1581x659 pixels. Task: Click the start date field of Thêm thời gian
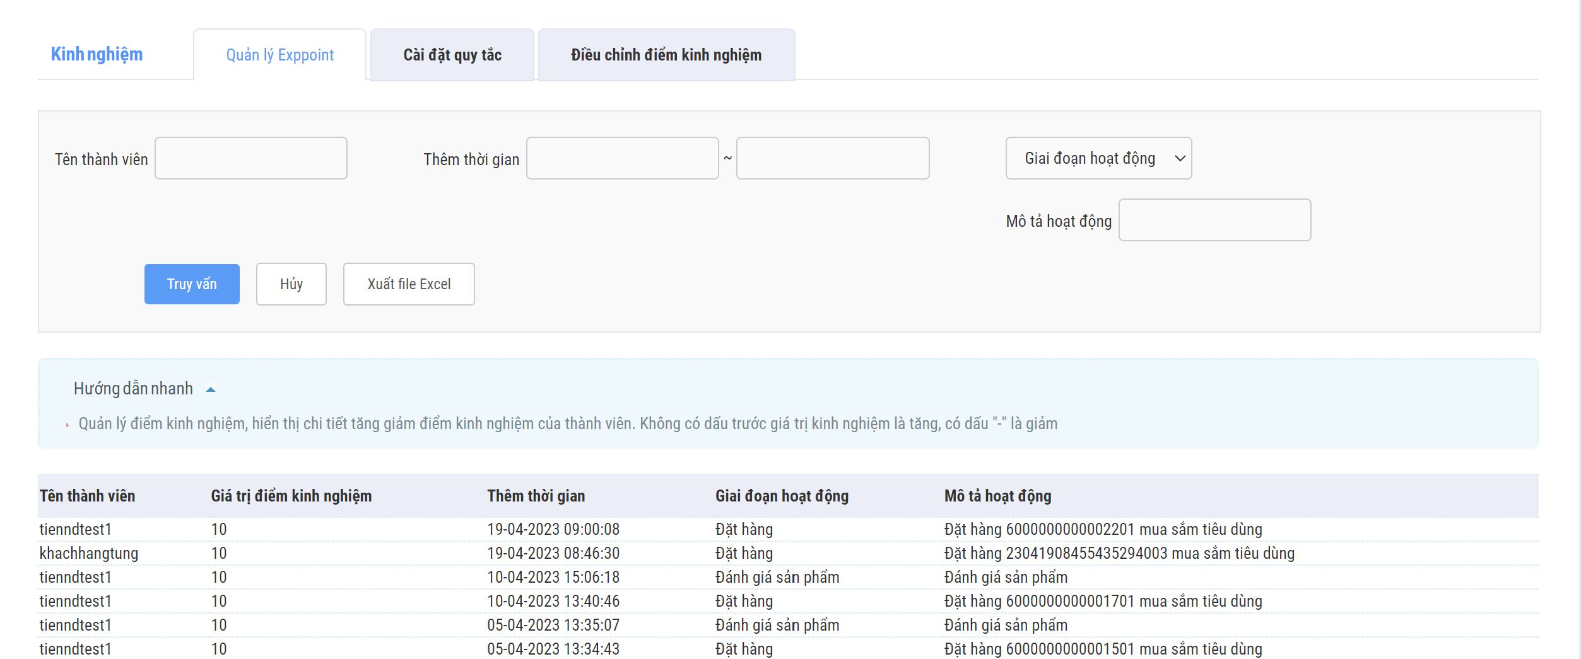pyautogui.click(x=622, y=158)
